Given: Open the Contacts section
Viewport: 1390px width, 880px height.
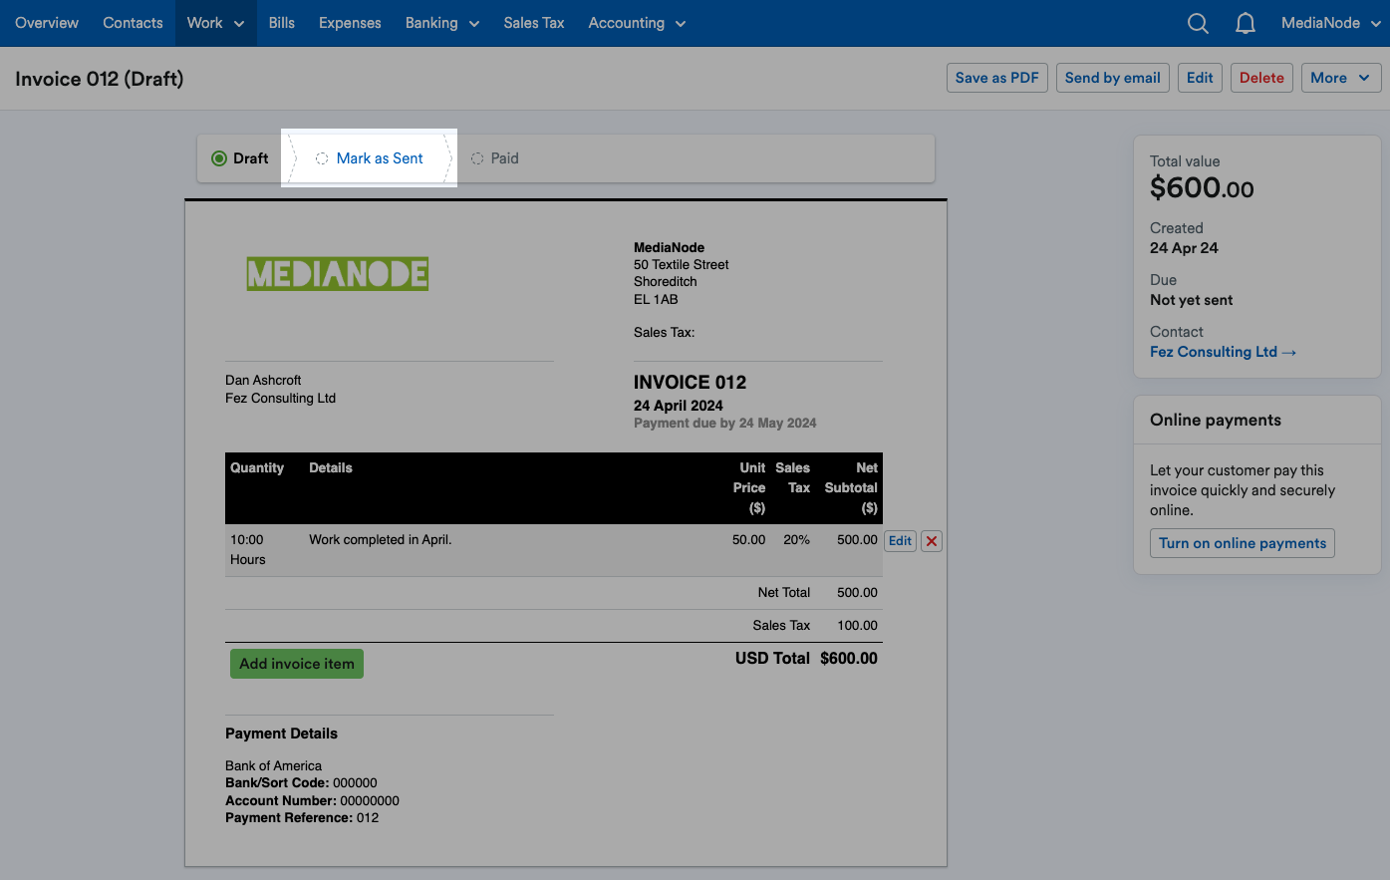Looking at the screenshot, I should point(133,23).
